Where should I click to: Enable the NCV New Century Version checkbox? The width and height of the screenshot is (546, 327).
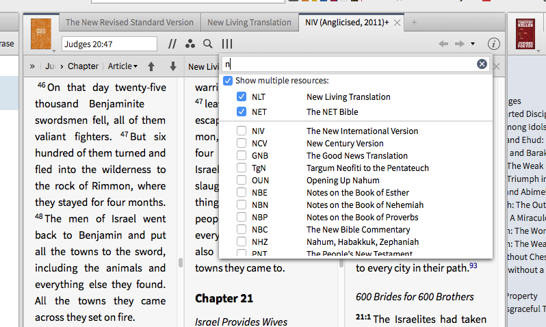pos(242,143)
